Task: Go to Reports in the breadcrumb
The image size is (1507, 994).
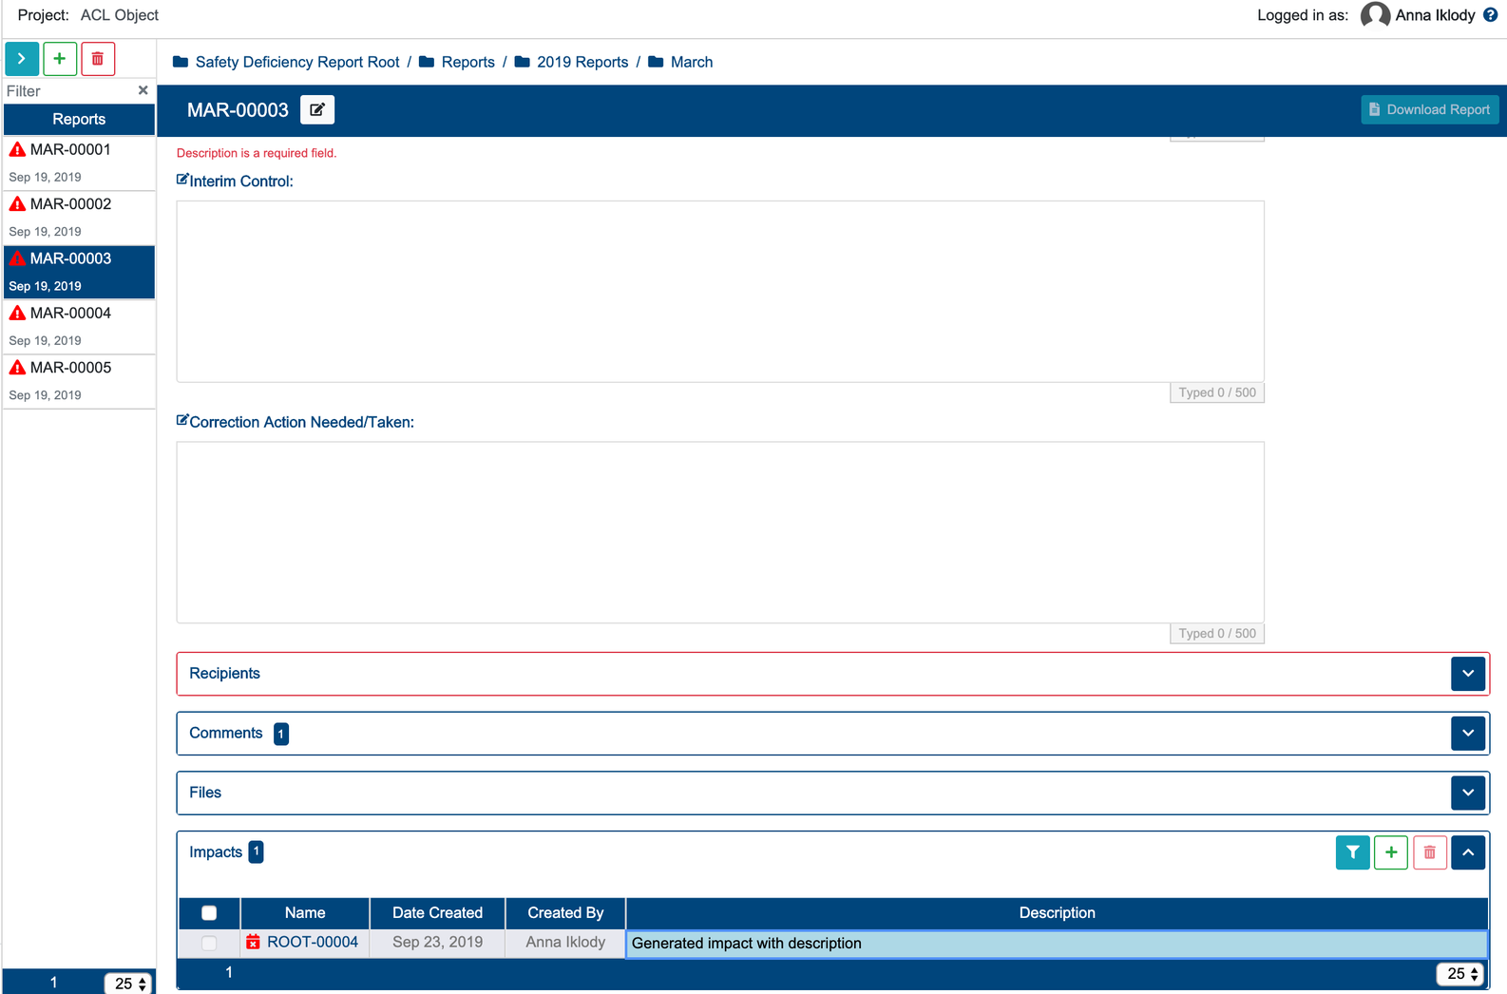Action: 468,62
